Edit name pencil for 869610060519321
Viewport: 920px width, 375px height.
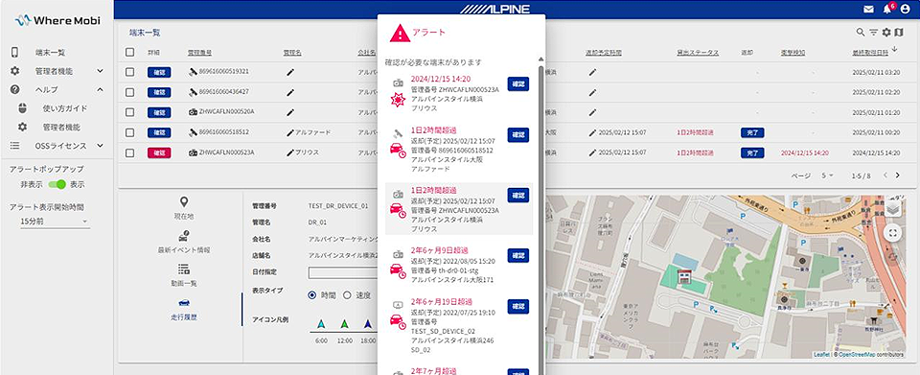pyautogui.click(x=289, y=72)
